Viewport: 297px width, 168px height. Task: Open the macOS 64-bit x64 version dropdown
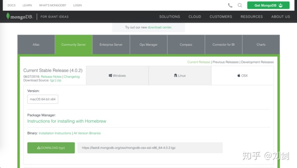pos(42,99)
